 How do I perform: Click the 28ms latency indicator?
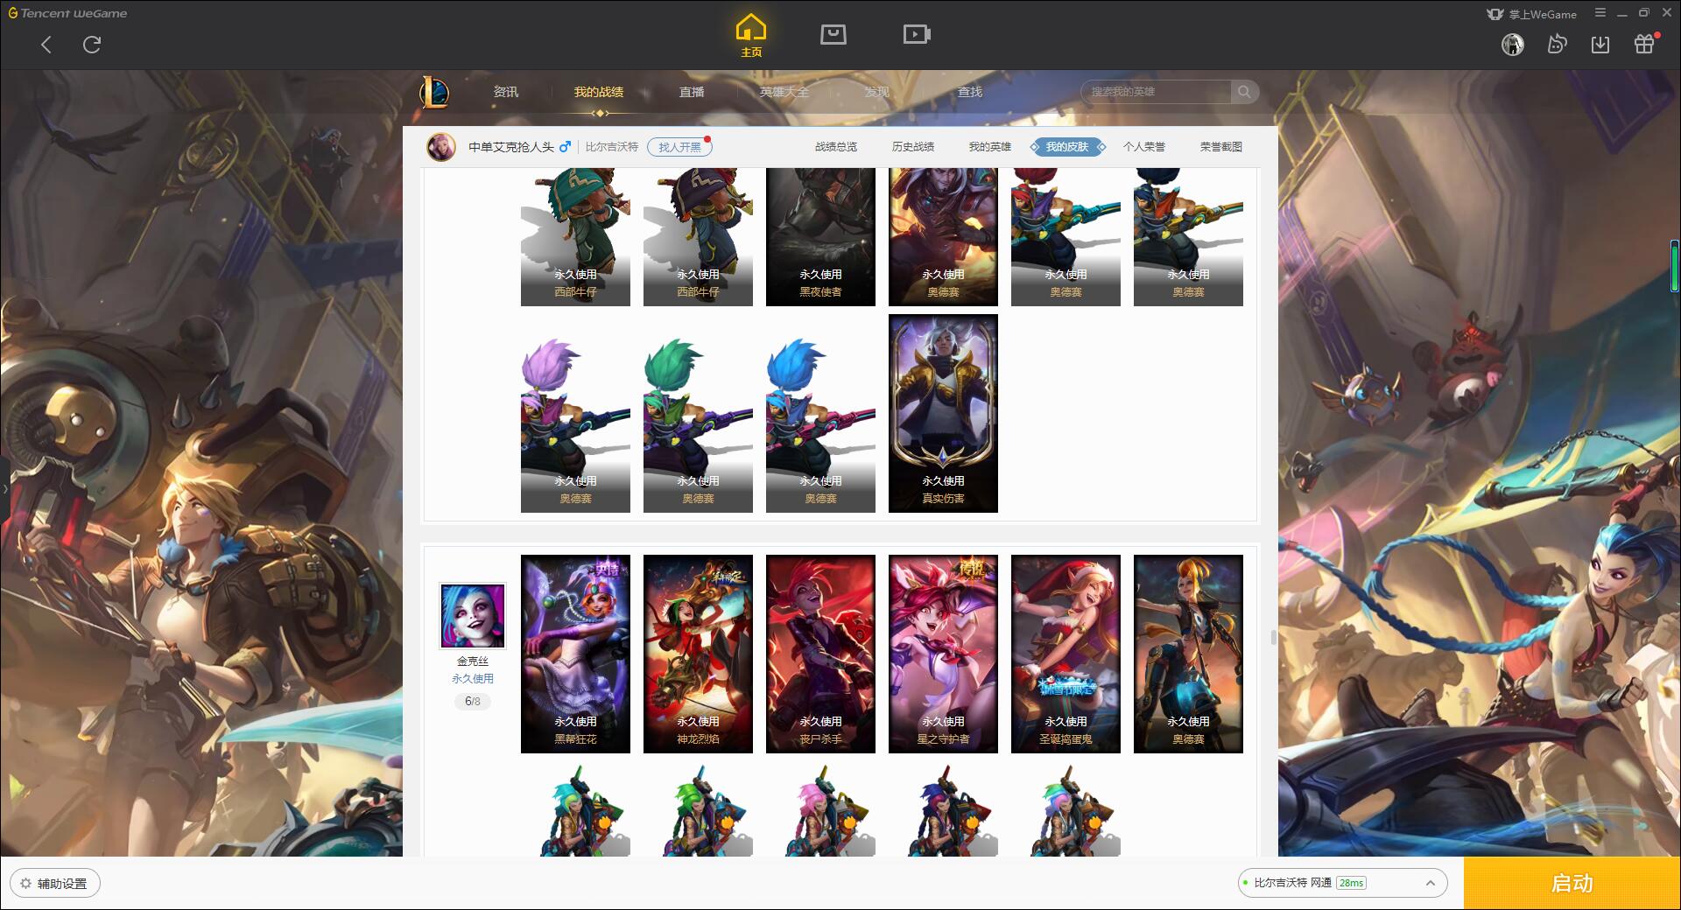point(1352,883)
